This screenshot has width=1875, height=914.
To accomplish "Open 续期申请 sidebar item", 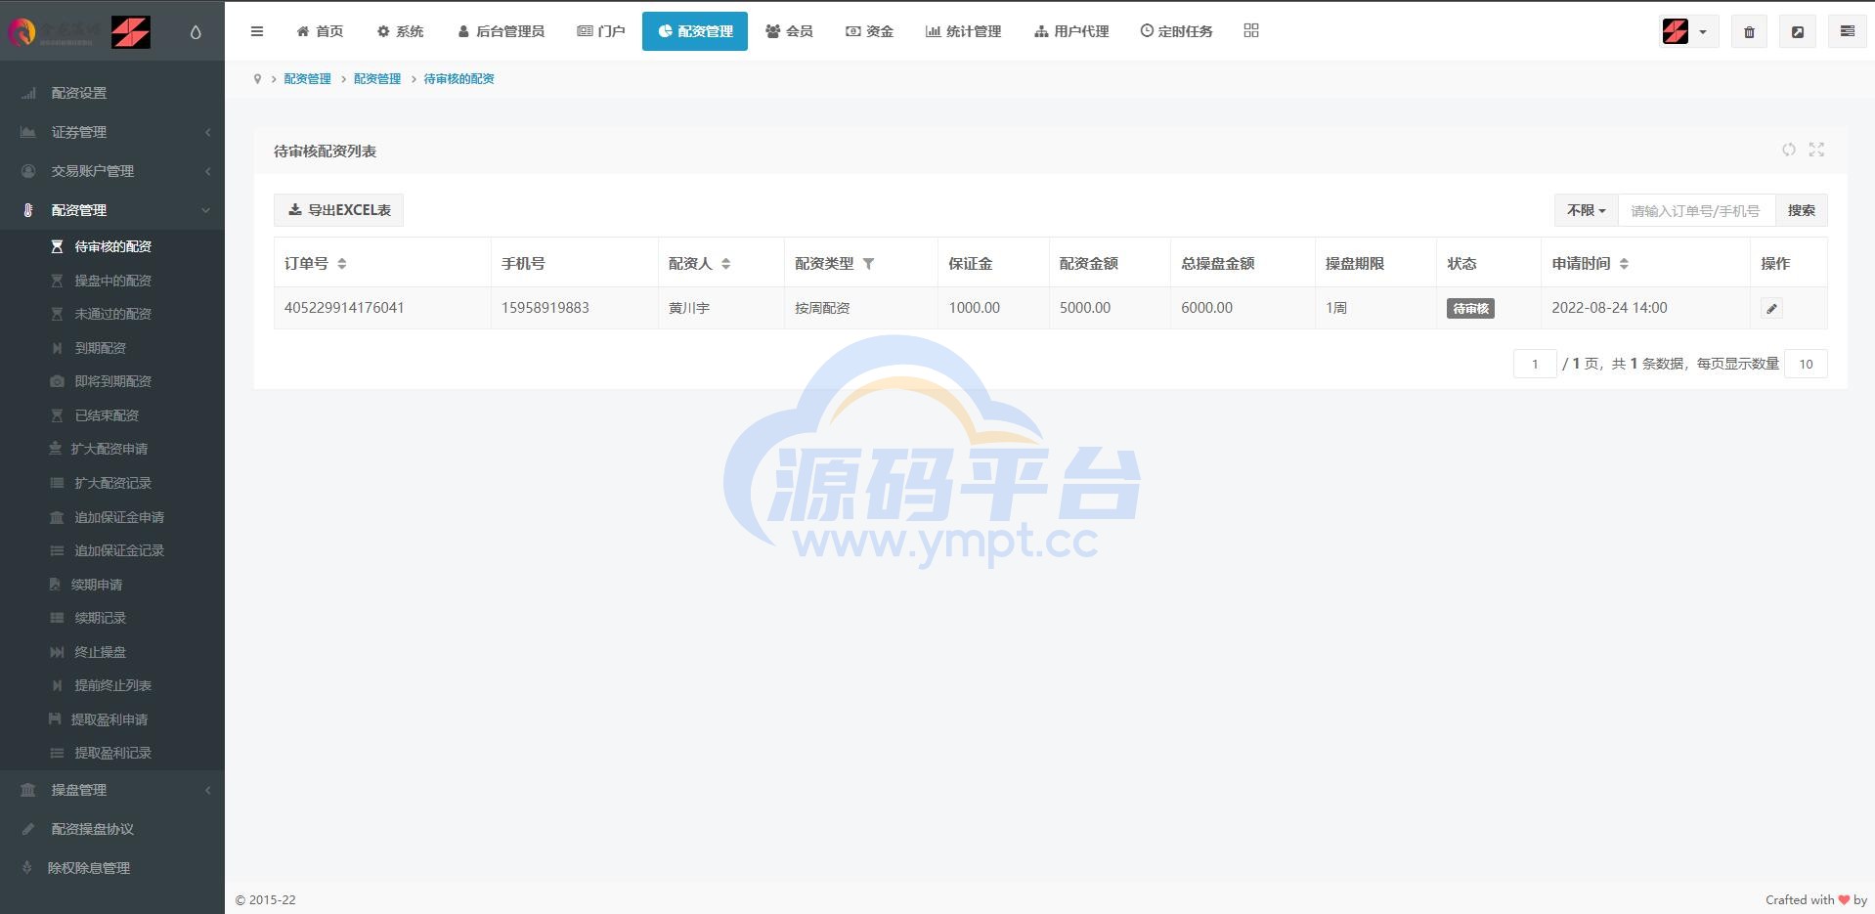I will point(112,585).
